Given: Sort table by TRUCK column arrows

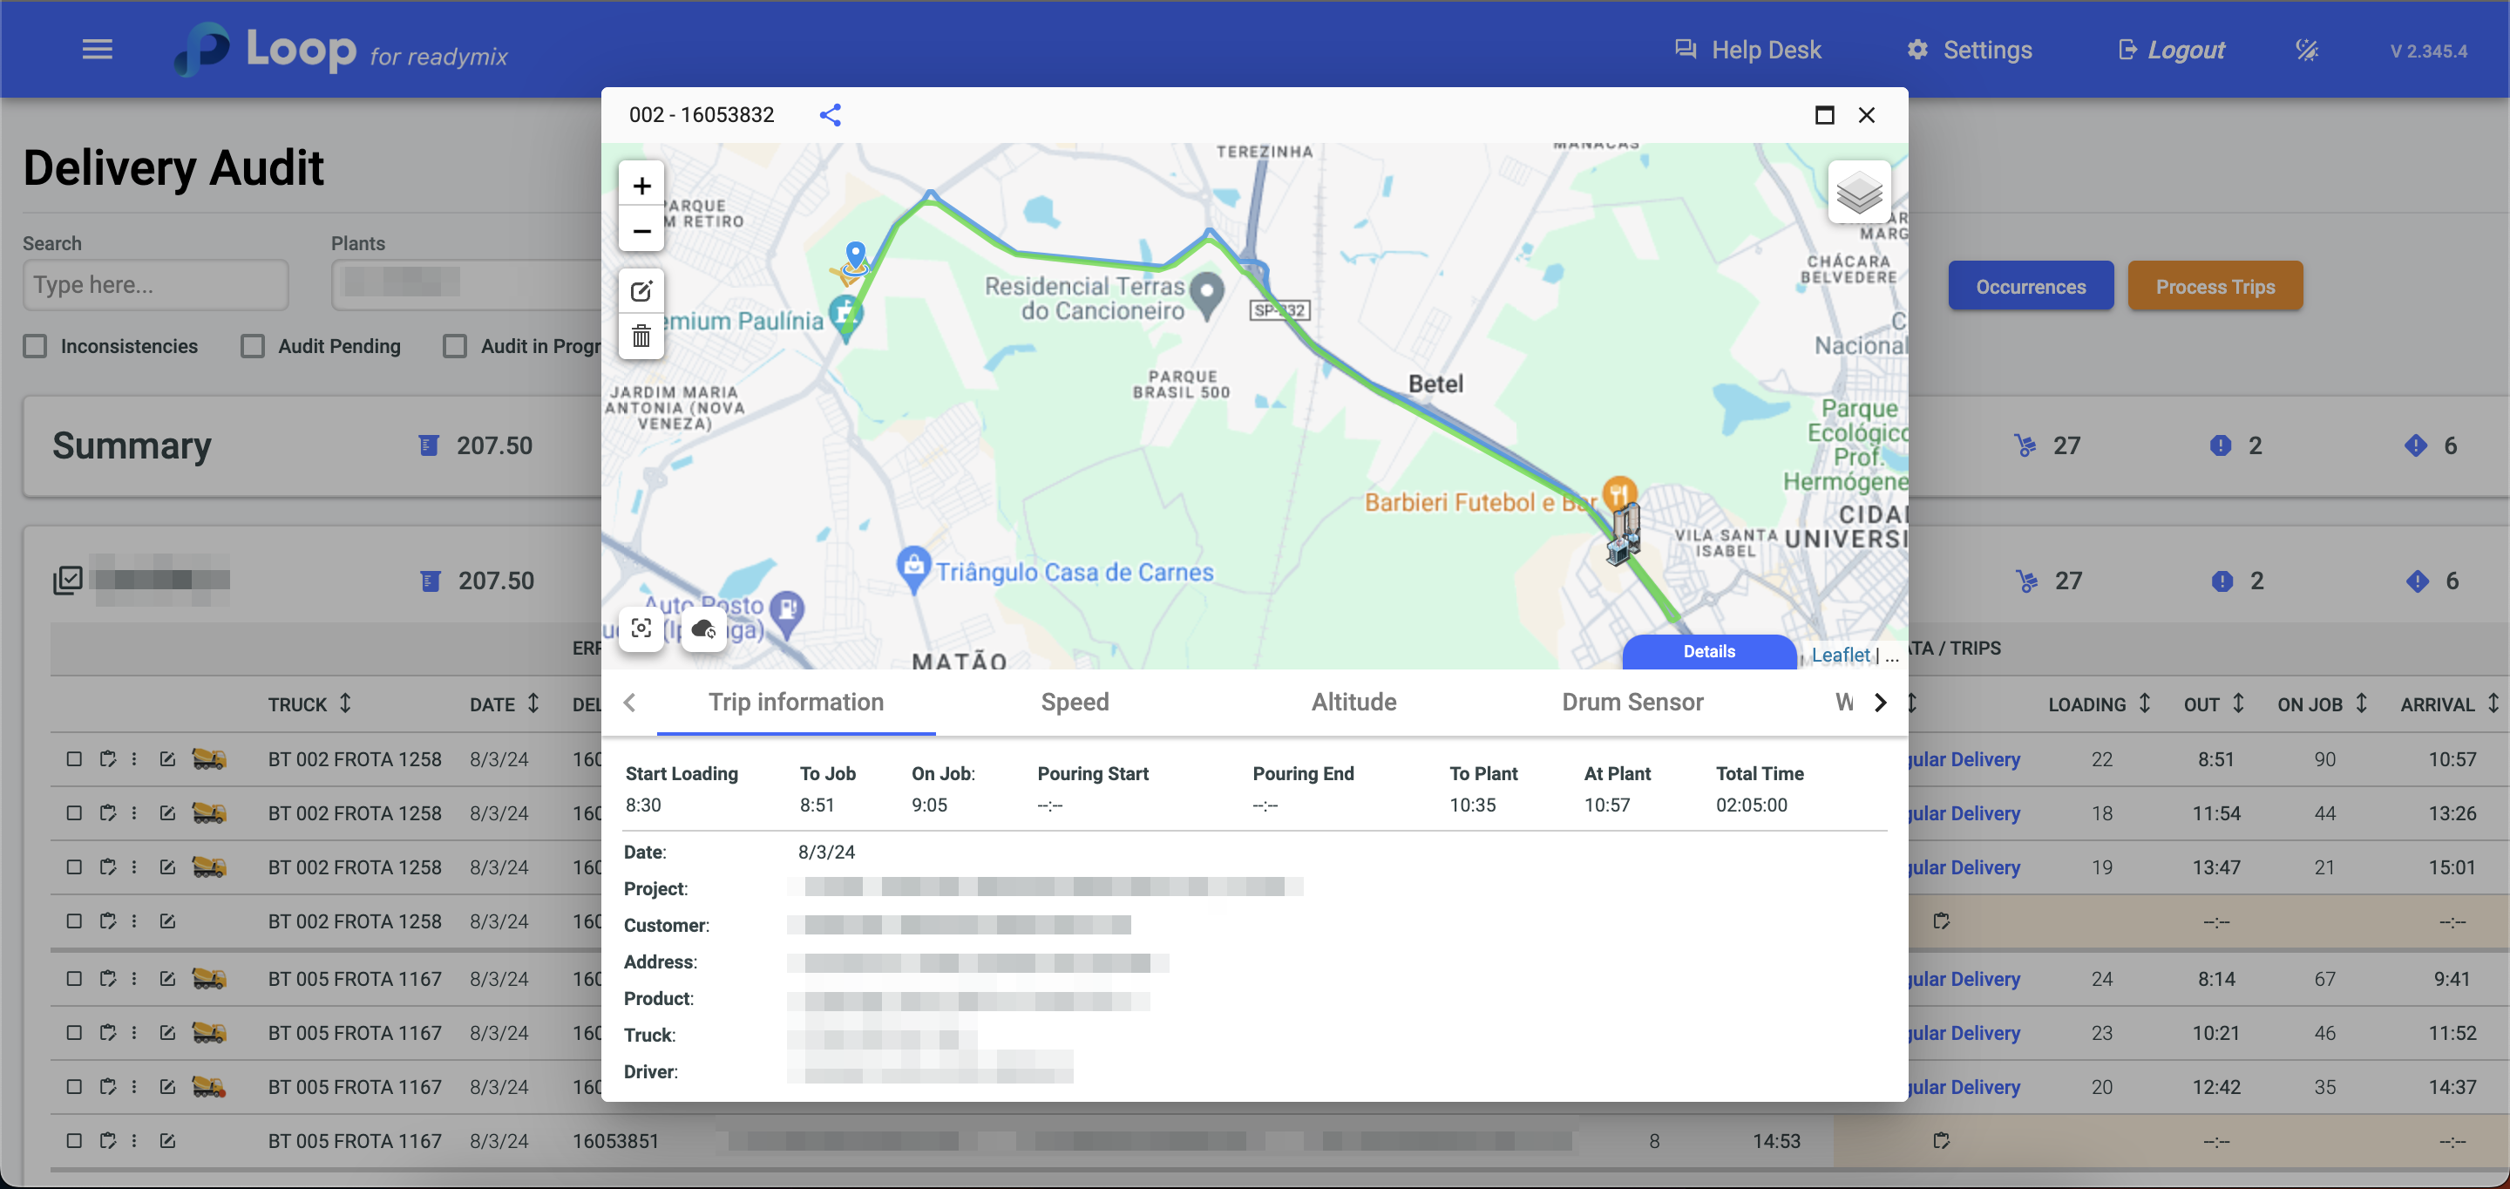Looking at the screenshot, I should tap(345, 703).
